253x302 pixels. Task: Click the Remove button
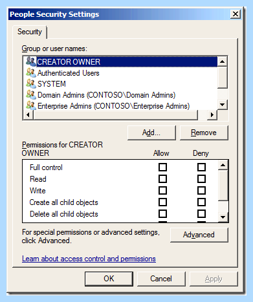(x=204, y=133)
